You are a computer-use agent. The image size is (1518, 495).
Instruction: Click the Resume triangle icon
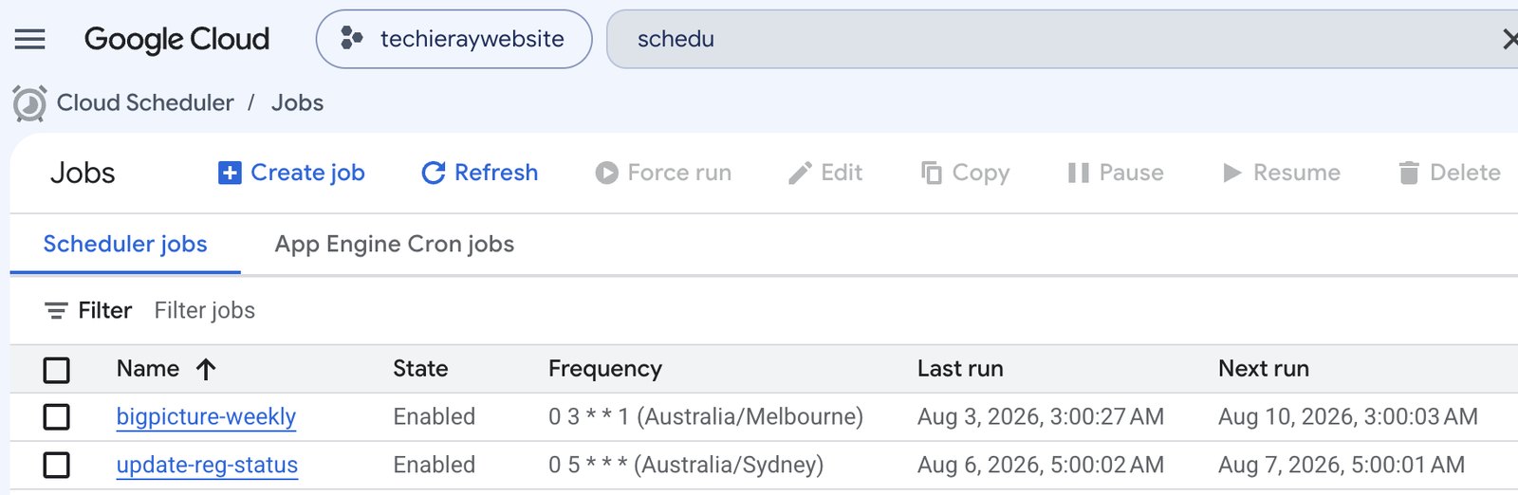pos(1231,173)
